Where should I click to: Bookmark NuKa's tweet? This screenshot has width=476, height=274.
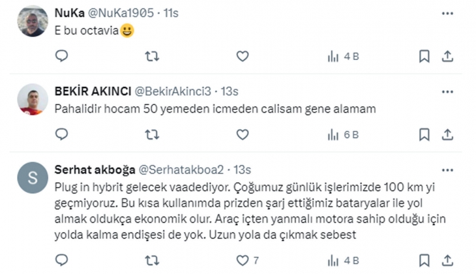[424, 57]
